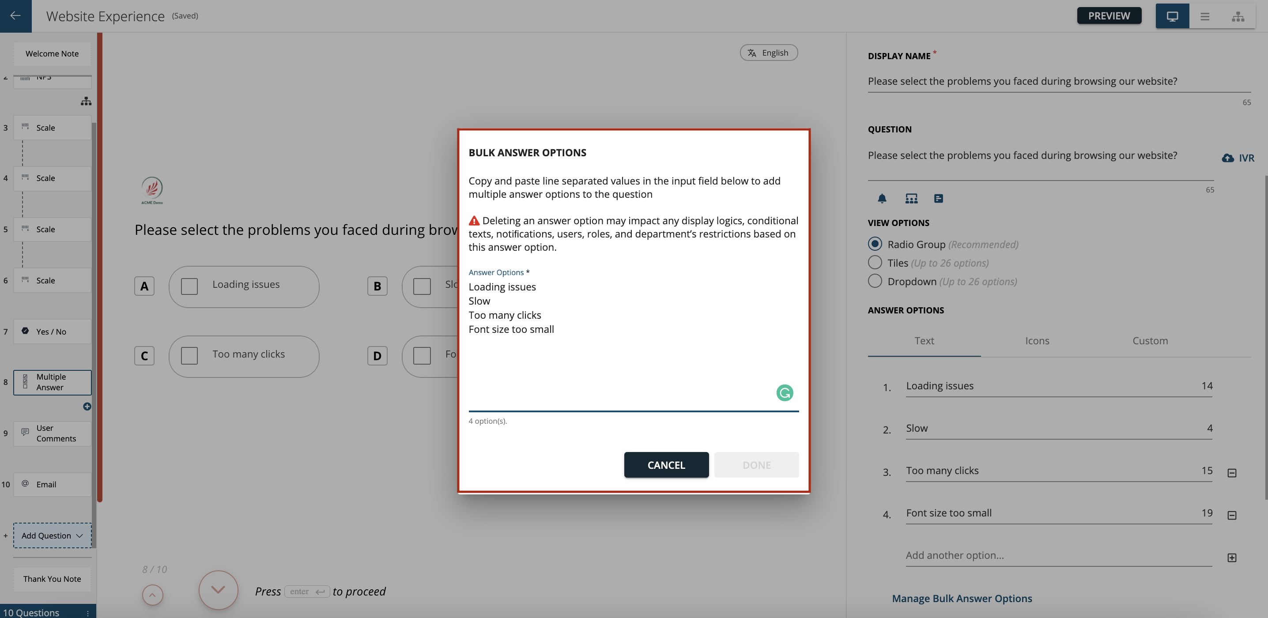1268x618 pixels.
Task: Click the back arrow navigation icon
Action: [15, 15]
